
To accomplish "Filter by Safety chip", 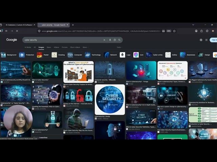I will click(171, 55).
